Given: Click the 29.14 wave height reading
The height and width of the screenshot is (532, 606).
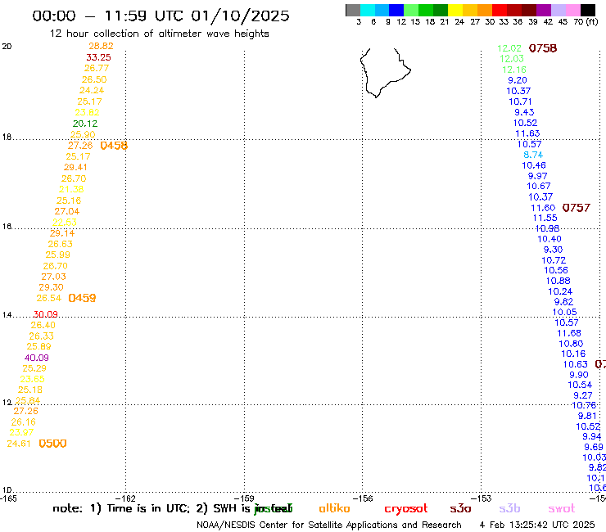Looking at the screenshot, I should click(62, 233).
